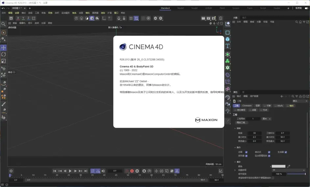Click the undo arrow
Image resolution: width=310 pixels, height=187 pixels.
3,8
